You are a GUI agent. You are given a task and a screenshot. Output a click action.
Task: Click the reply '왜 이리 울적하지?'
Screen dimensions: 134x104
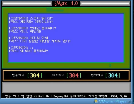pyautogui.click(x=34, y=51)
